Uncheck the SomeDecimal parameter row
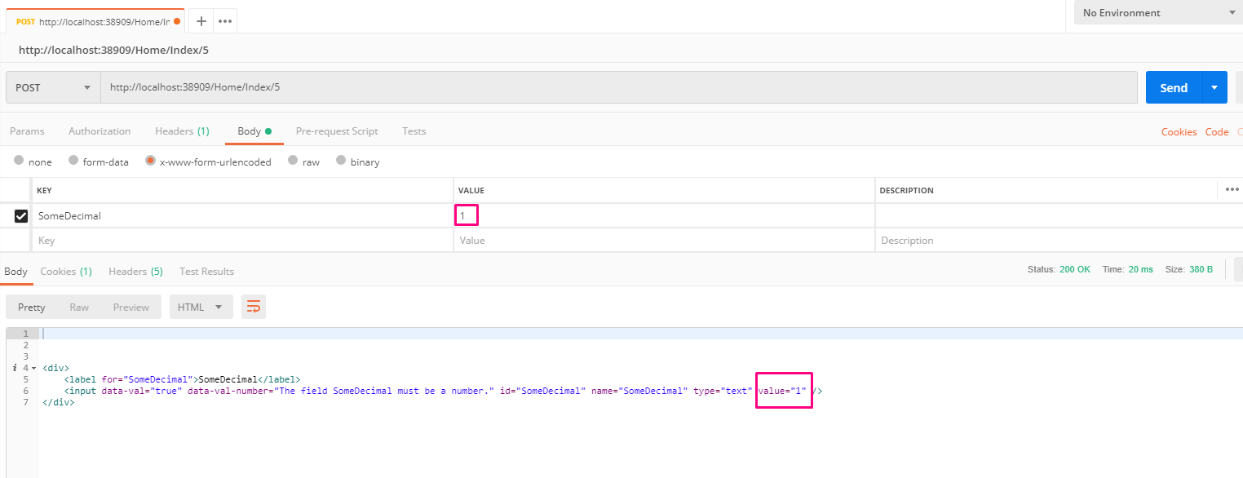The height and width of the screenshot is (478, 1243). 20,215
